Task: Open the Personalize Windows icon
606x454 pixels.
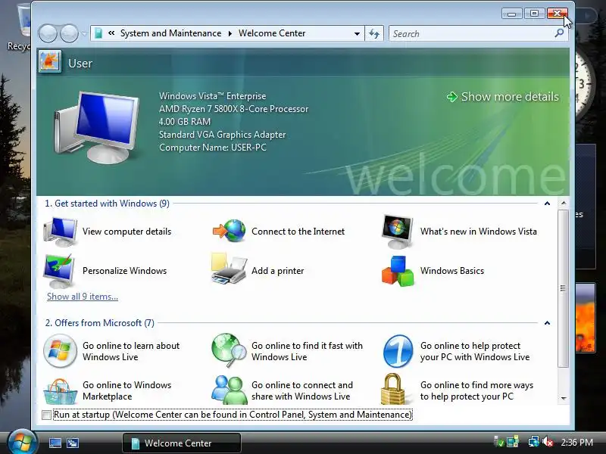Action: [60, 271]
